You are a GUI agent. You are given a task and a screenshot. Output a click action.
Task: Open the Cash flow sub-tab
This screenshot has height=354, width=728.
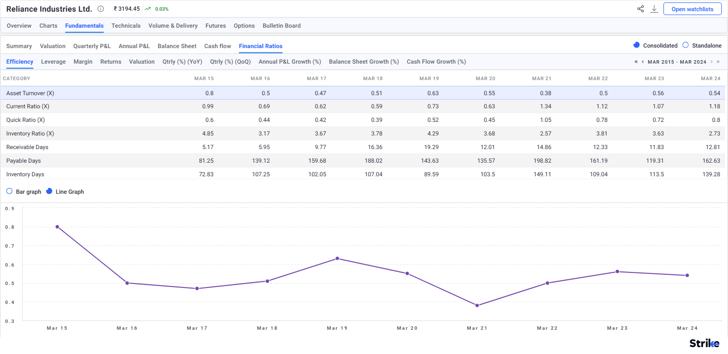coord(217,46)
